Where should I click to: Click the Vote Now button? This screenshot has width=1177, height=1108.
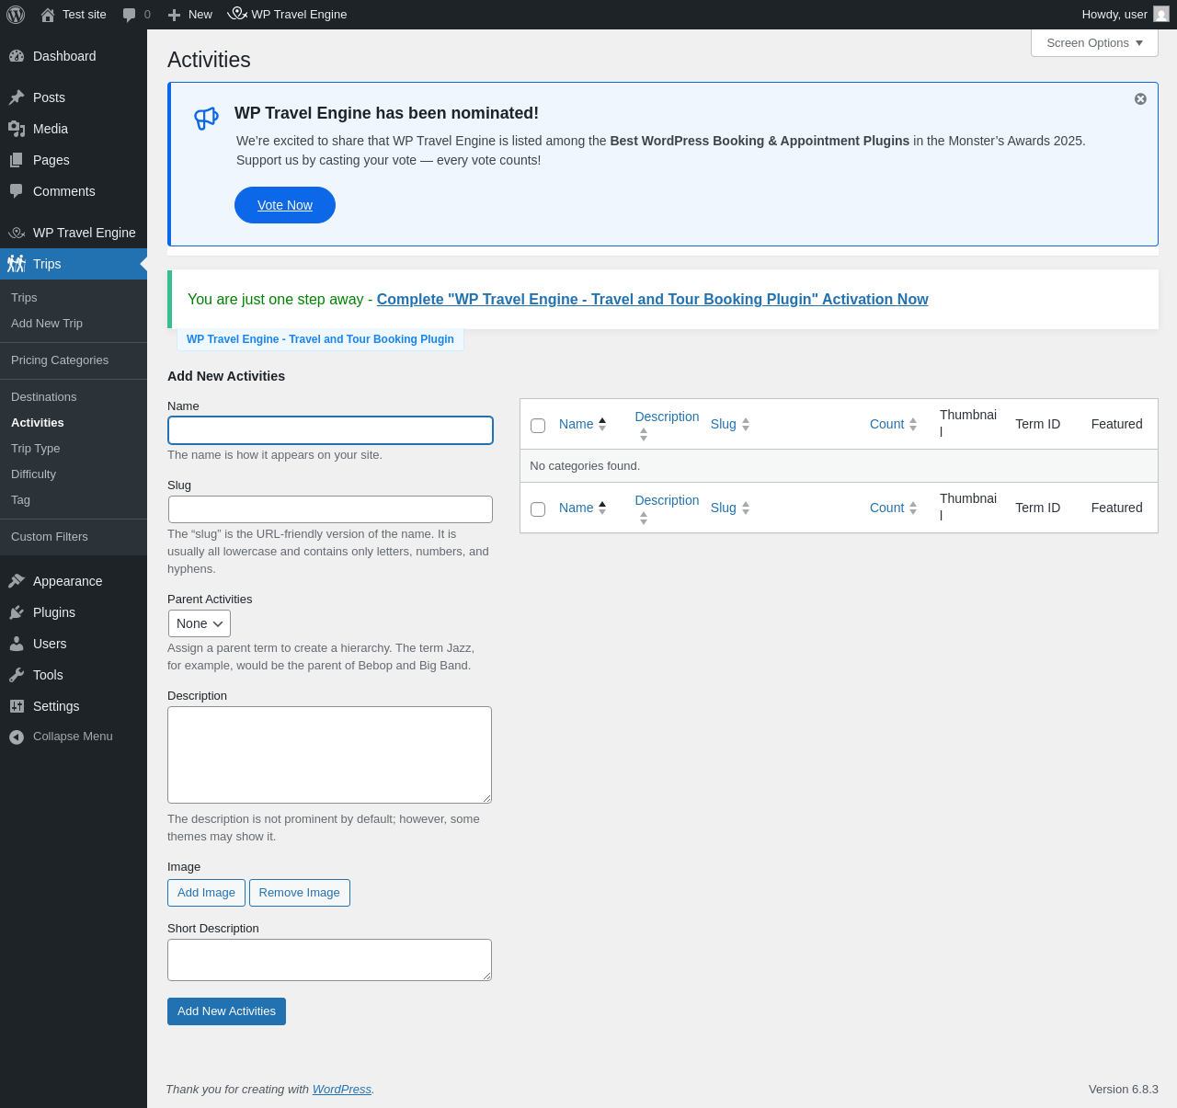click(x=285, y=205)
